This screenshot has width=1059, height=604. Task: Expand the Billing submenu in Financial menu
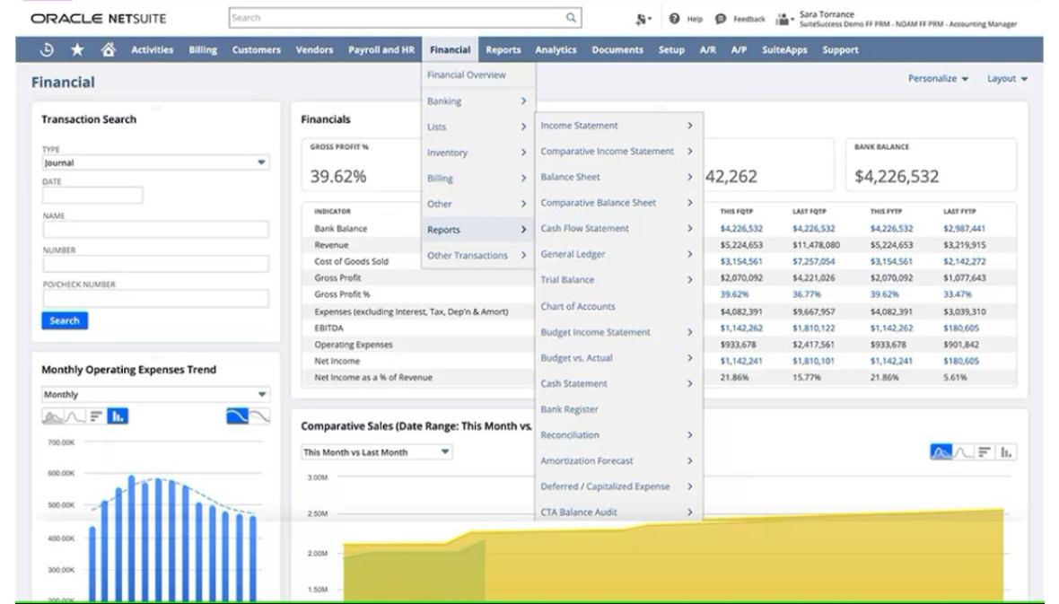(478, 179)
